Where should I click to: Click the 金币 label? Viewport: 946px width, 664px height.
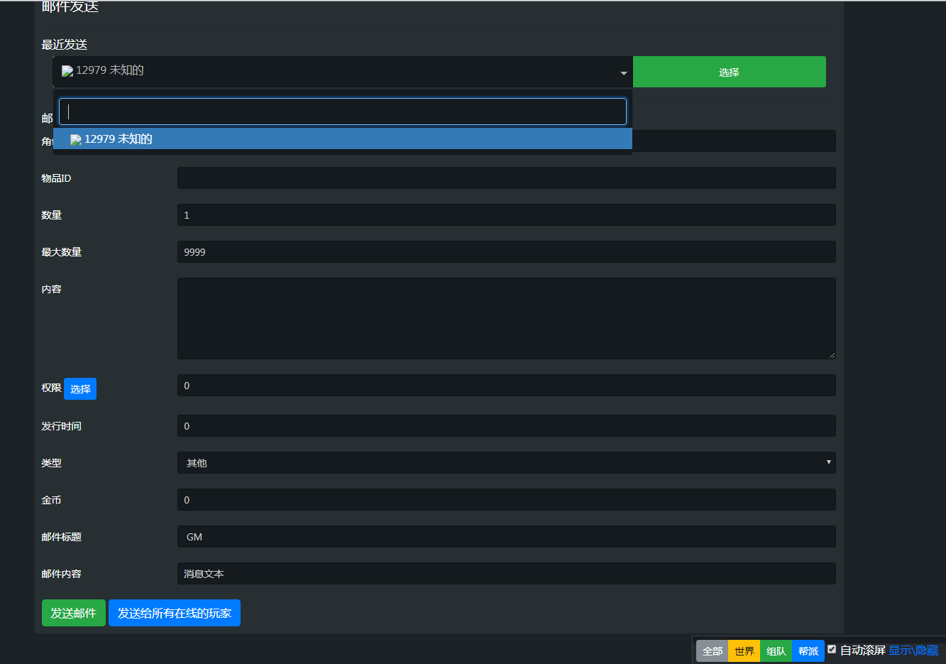pyautogui.click(x=52, y=500)
